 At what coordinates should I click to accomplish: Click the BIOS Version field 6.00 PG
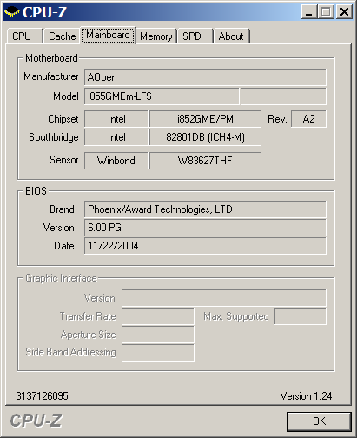(x=205, y=228)
